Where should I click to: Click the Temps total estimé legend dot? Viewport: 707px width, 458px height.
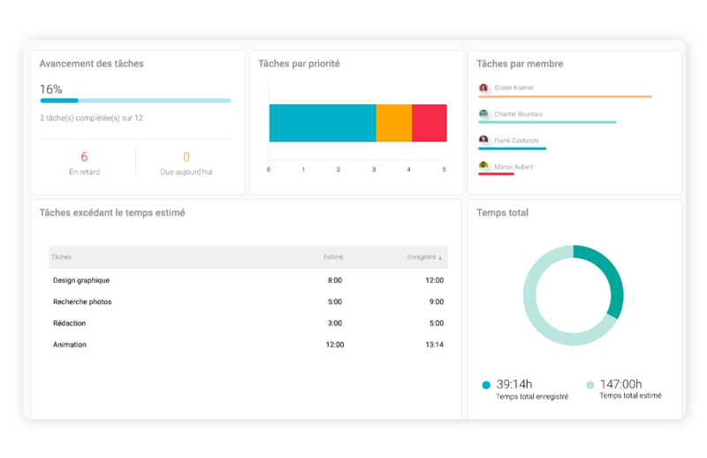pyautogui.click(x=590, y=385)
